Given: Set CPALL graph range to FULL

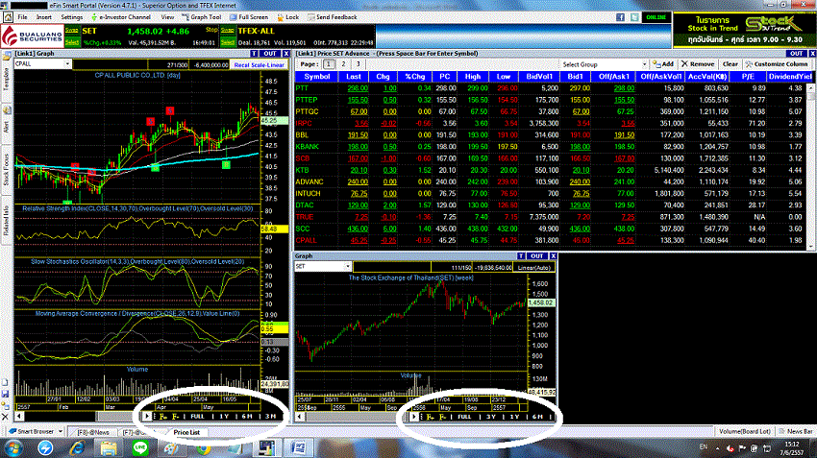Looking at the screenshot, I should point(197,417).
